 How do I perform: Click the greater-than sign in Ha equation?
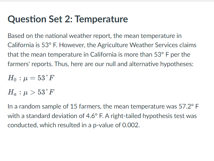coord(33,93)
